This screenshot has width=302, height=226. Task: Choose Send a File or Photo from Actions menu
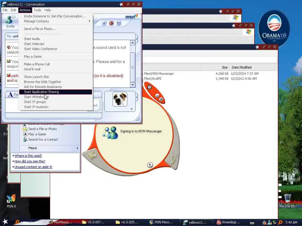point(56,29)
